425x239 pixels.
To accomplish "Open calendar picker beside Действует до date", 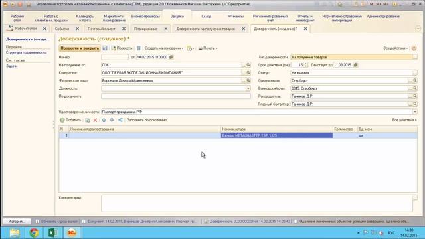I will click(x=356, y=65).
